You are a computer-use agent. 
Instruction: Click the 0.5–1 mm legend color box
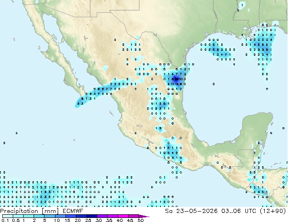click(18, 216)
